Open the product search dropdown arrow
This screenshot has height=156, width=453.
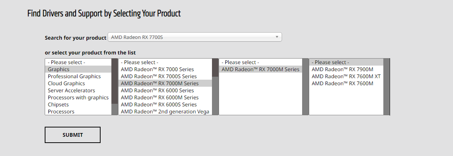(277, 37)
